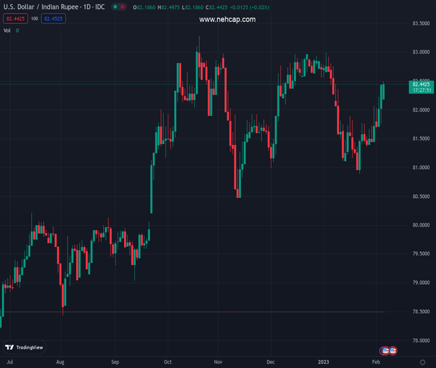Screen dimensions: 436x368
Task: Click the www.nehcap.com watermark text
Action: click(227, 20)
